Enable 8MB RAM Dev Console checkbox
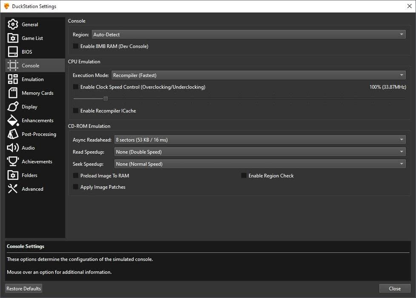This screenshot has height=298, width=416. 76,46
